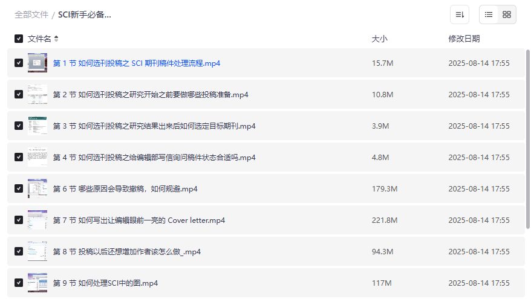Click the 文件名 column header
Viewport: 531px width, 299px height.
[39, 39]
